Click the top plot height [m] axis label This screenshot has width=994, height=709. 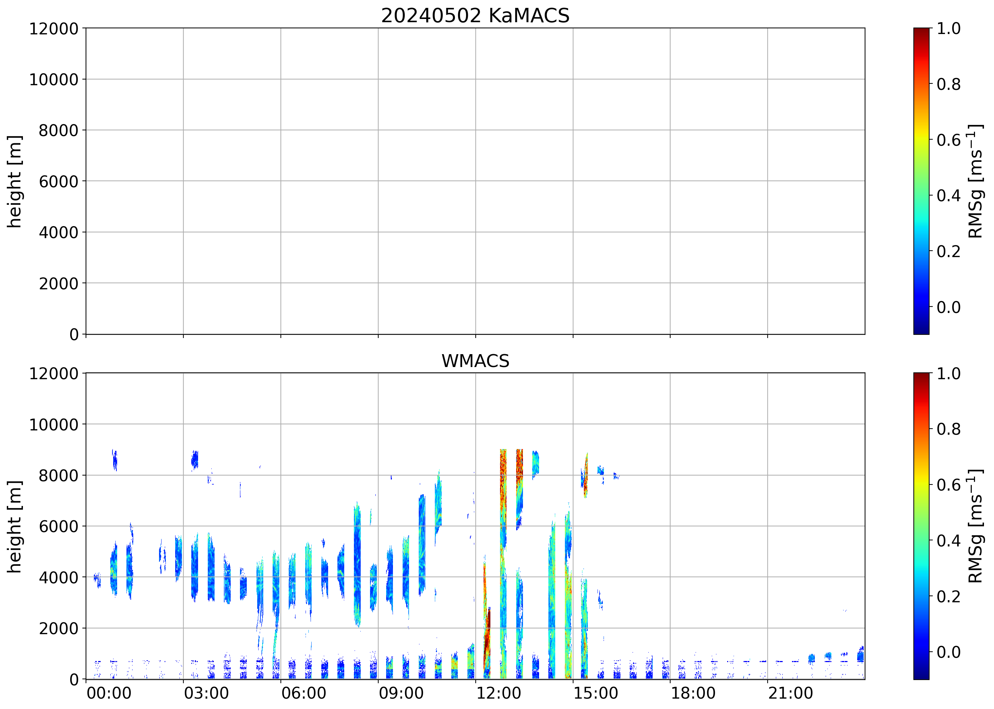tap(14, 181)
